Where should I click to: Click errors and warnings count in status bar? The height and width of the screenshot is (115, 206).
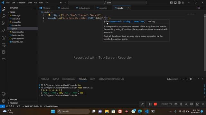pos(10,106)
